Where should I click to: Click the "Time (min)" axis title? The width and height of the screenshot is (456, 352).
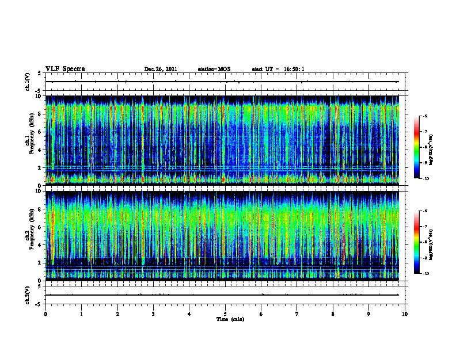pos(230,319)
